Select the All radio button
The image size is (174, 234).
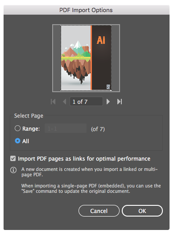pos(17,141)
